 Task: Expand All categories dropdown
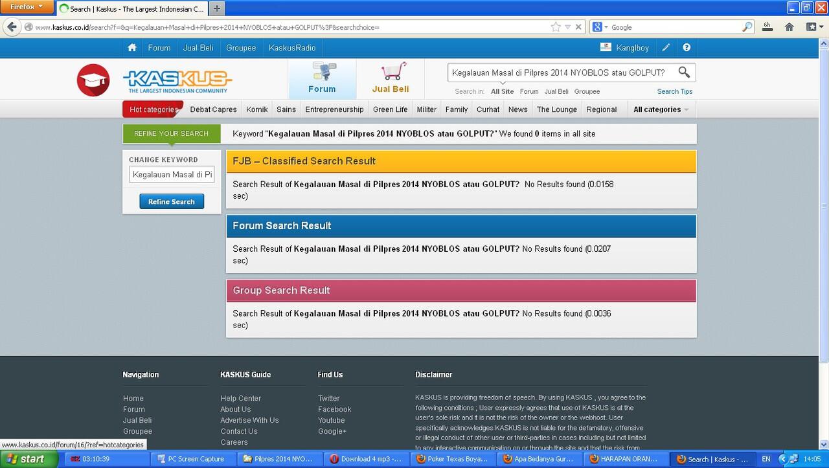pos(661,109)
